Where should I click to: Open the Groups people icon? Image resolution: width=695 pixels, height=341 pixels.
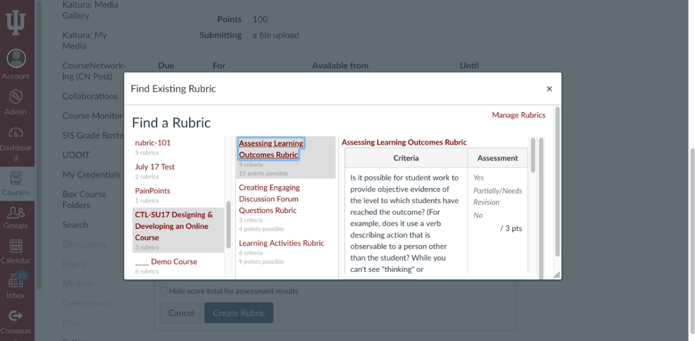coord(16,213)
